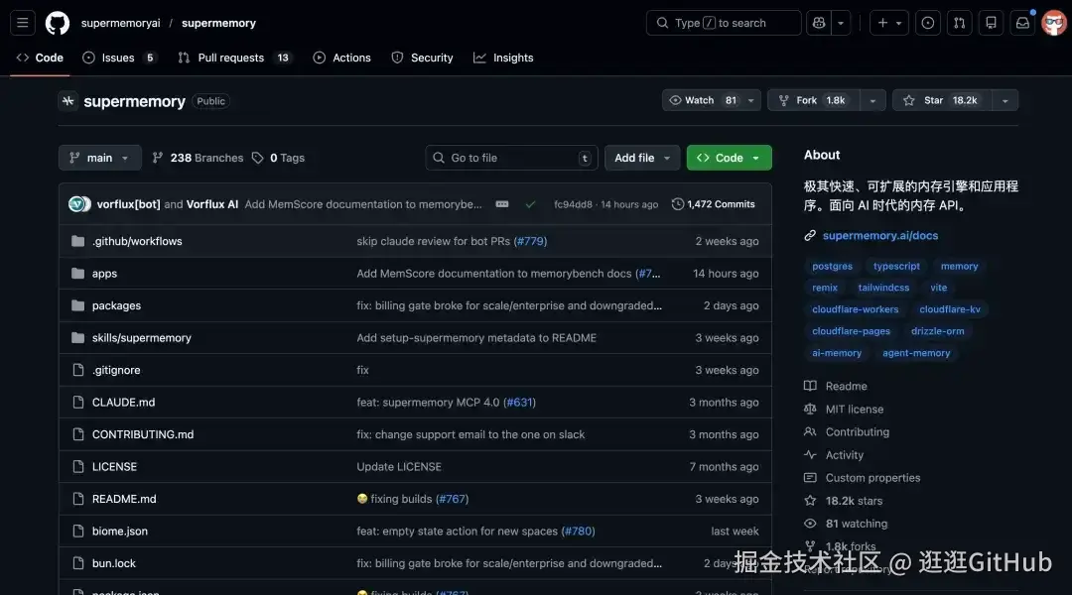Select the postgres topic tag
This screenshot has height=595, width=1072.
(x=832, y=267)
